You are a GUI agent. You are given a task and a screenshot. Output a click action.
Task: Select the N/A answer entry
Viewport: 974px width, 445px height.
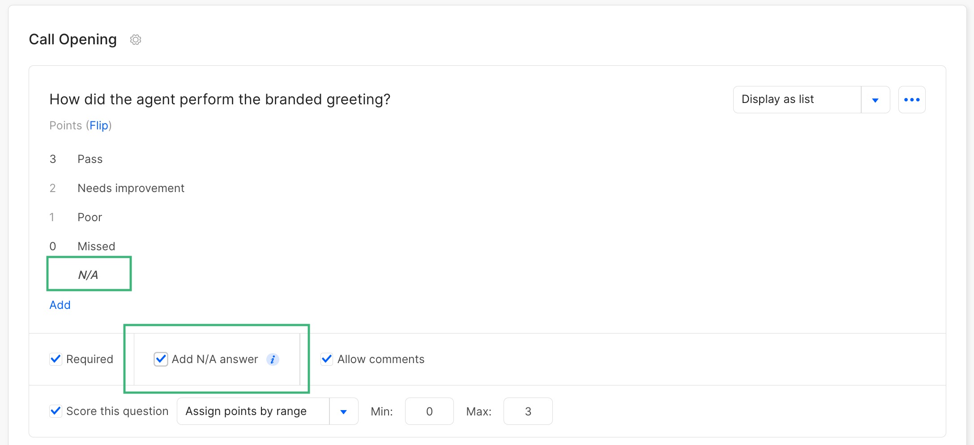88,275
